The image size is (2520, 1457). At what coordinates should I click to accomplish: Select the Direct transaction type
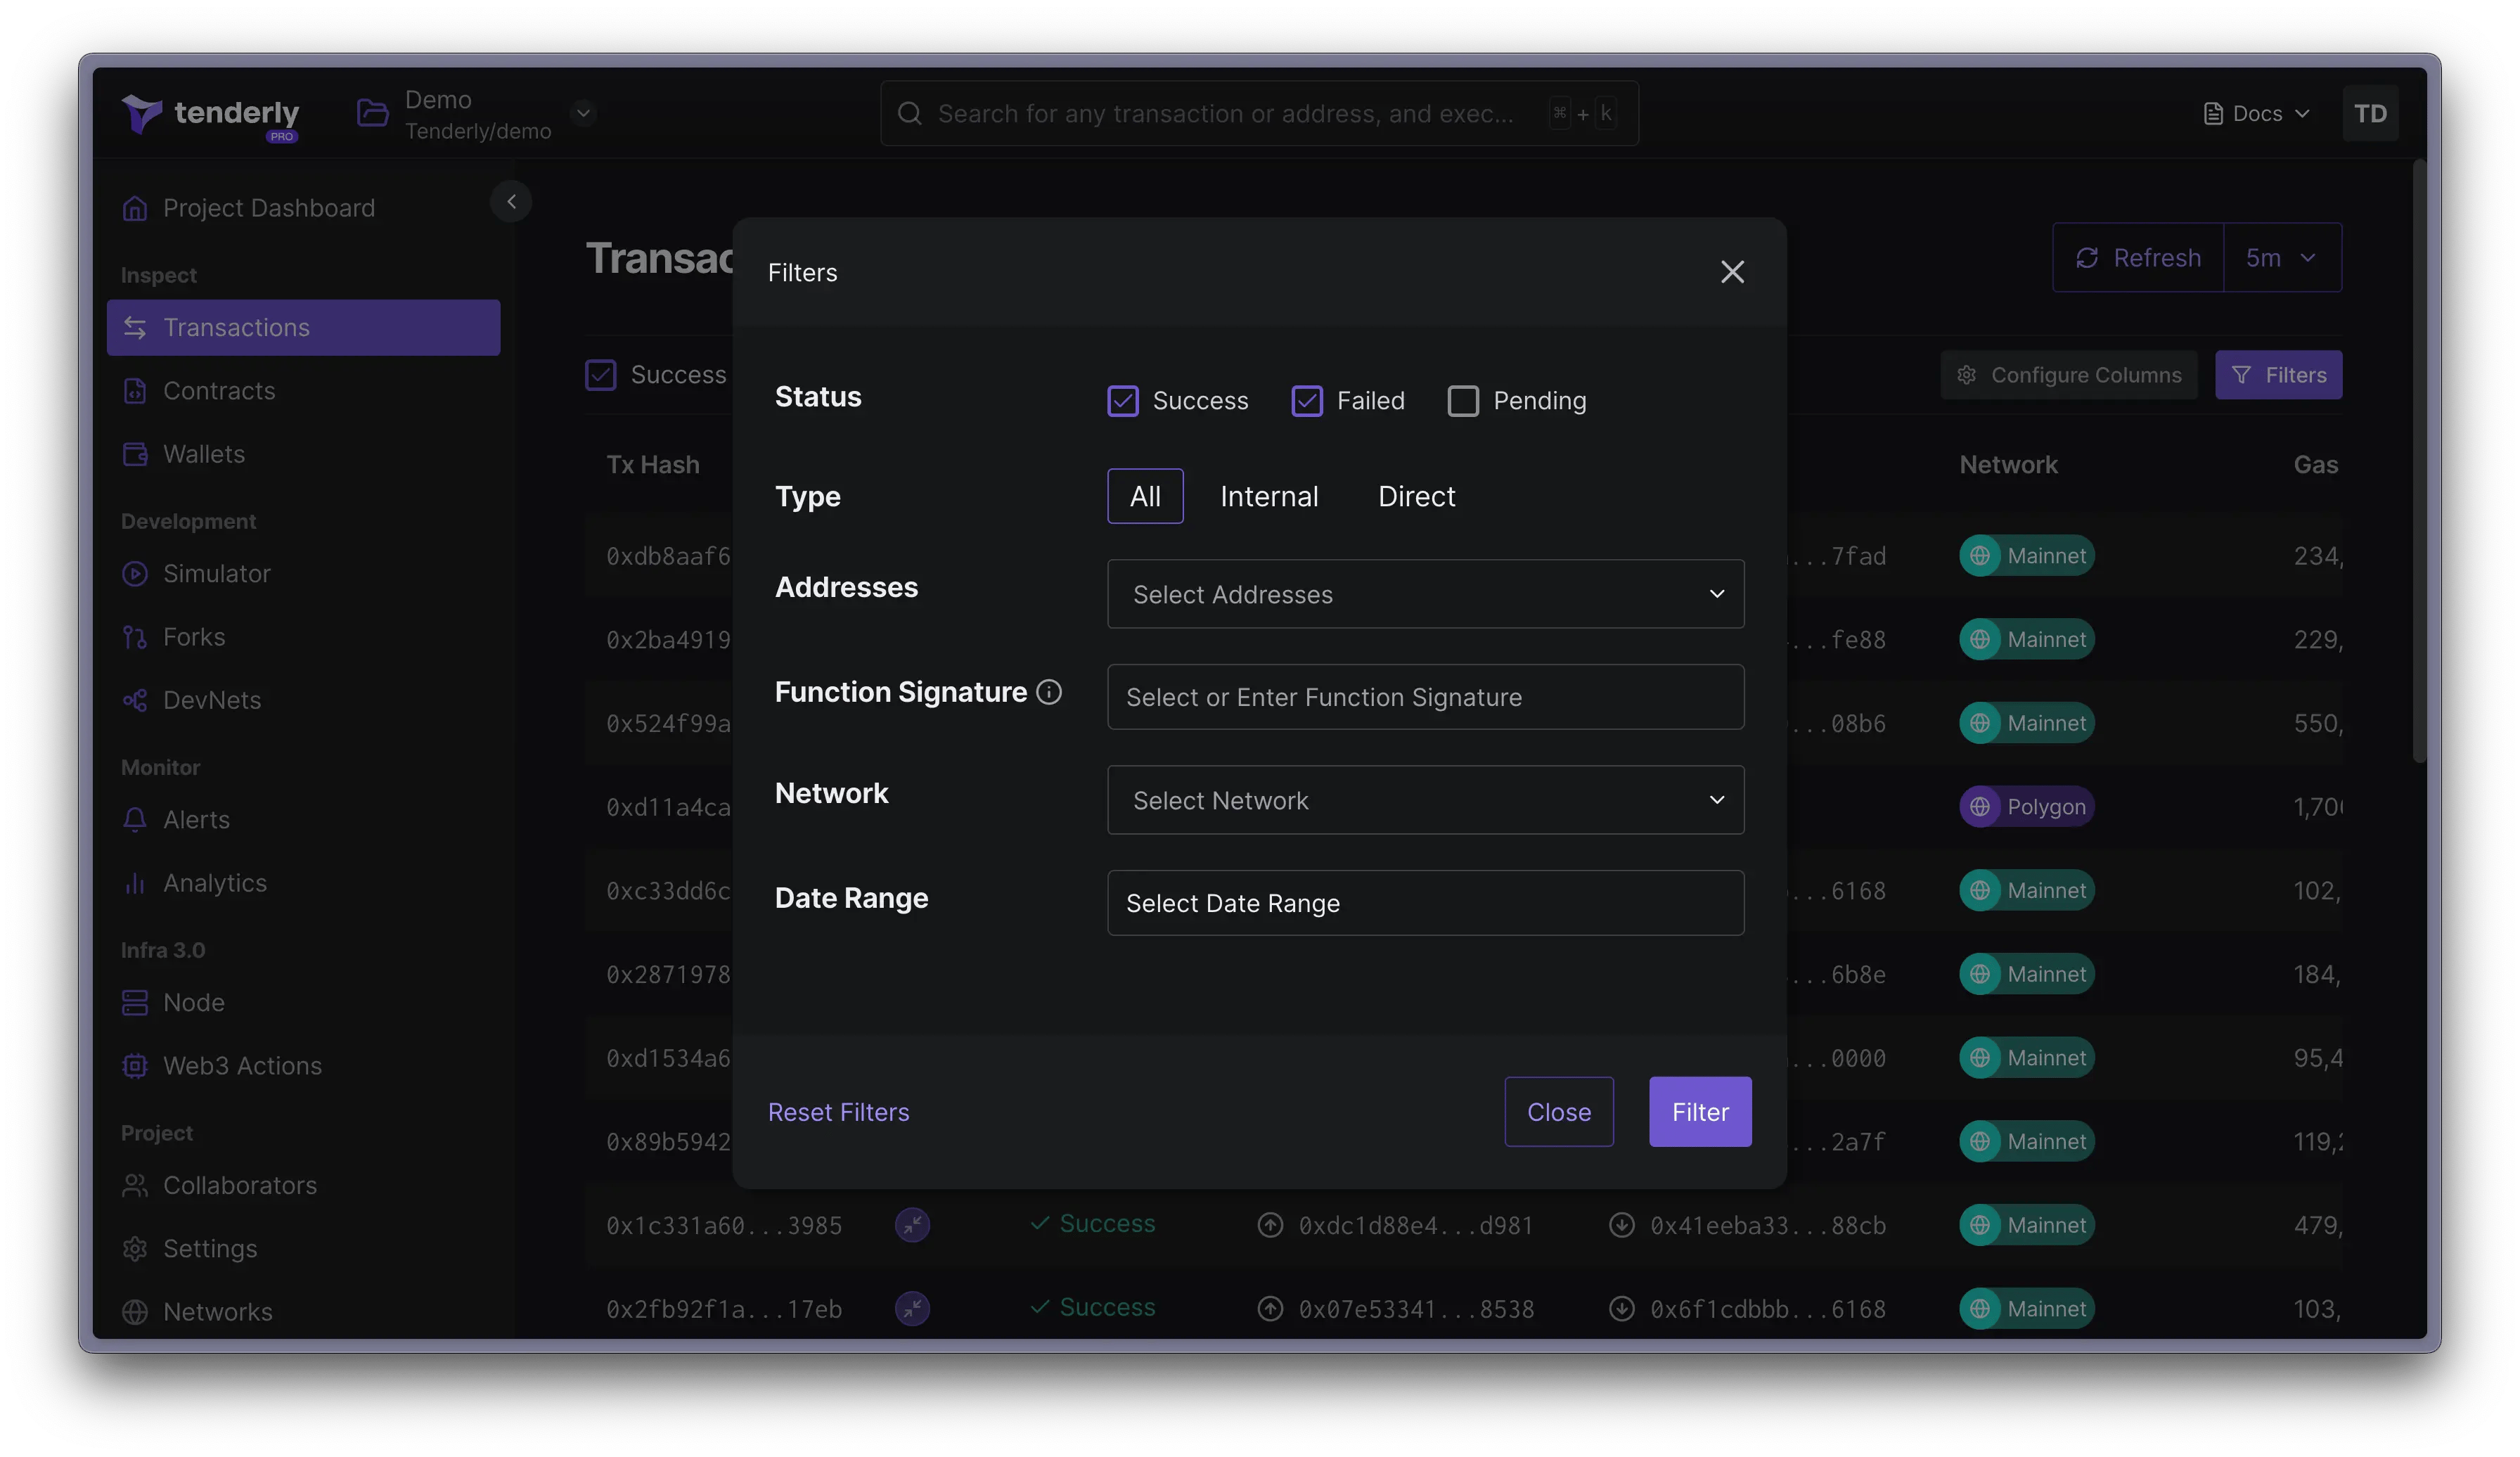pyautogui.click(x=1416, y=496)
